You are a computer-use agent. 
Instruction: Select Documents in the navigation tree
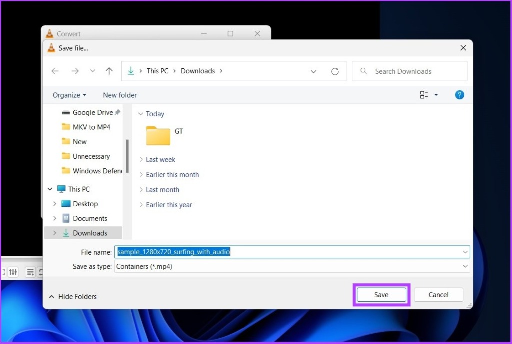(84, 218)
